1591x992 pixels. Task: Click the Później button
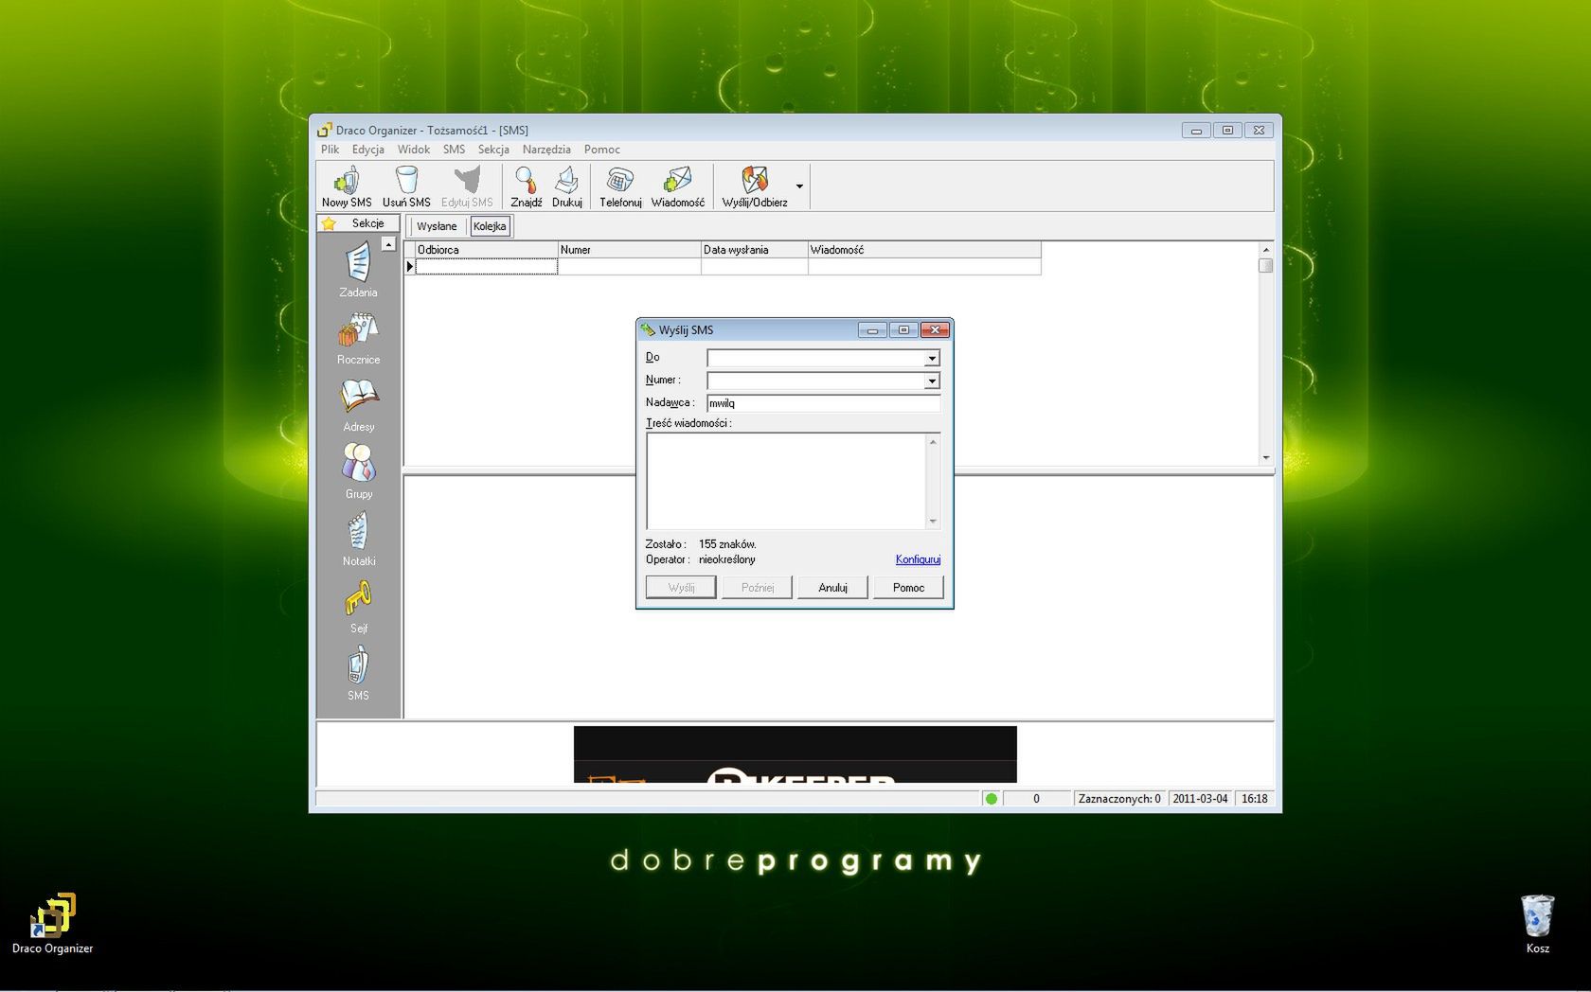pos(757,588)
